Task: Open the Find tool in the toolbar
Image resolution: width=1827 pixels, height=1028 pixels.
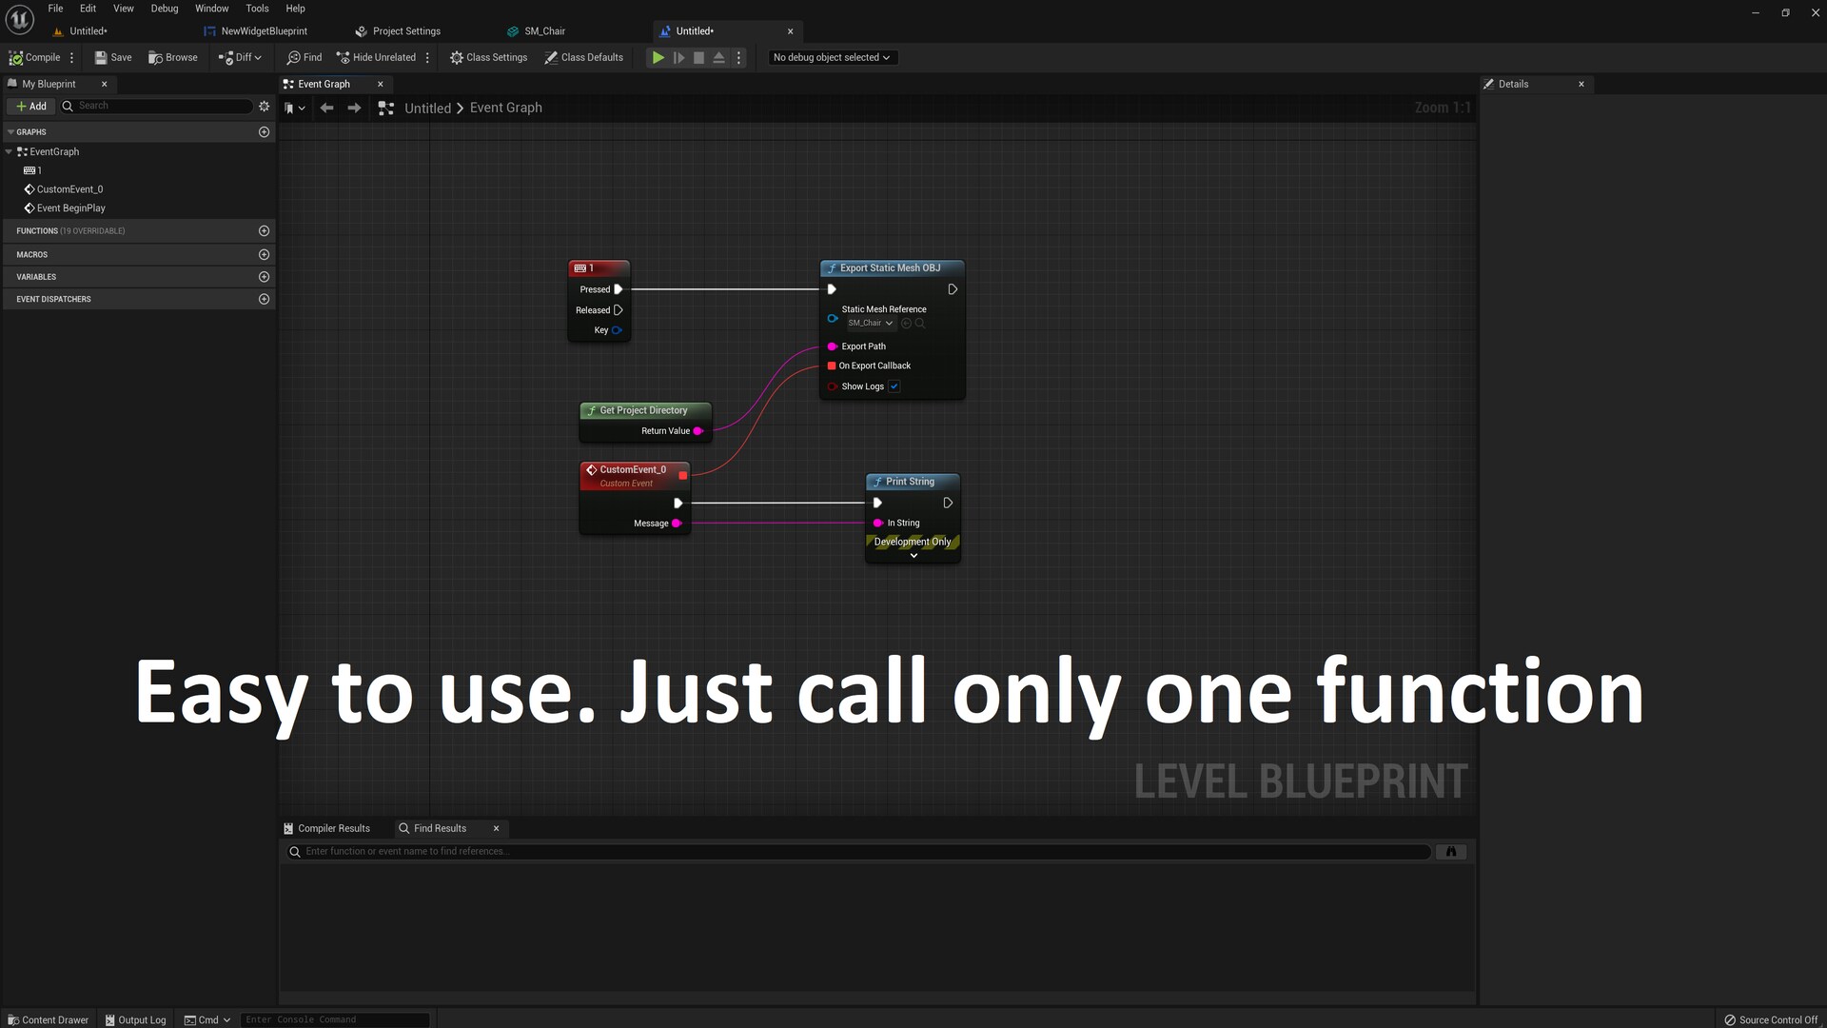Action: click(304, 57)
